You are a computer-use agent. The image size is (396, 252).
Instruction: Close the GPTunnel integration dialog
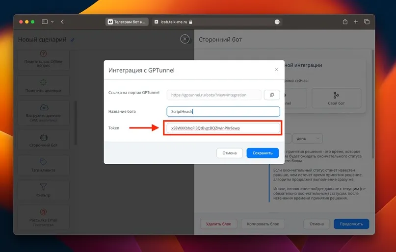[x=276, y=69]
